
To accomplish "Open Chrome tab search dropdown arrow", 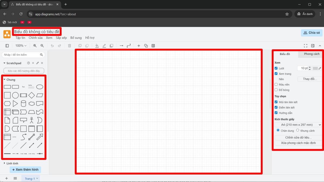I will tap(4, 4).
